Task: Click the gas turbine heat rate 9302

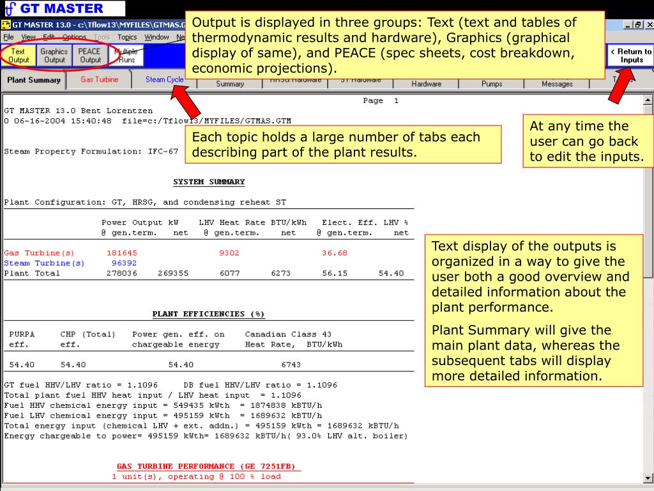Action: (x=229, y=253)
